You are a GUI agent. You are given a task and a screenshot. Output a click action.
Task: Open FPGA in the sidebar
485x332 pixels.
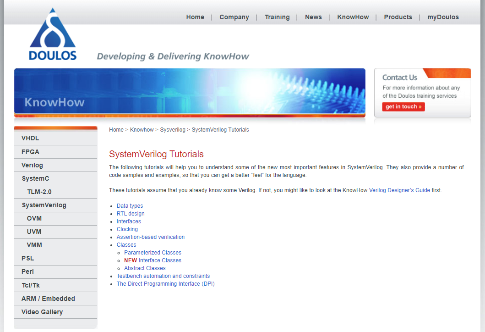tap(55, 152)
